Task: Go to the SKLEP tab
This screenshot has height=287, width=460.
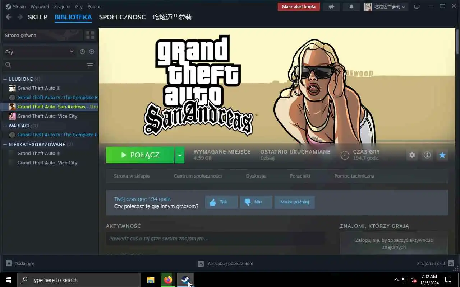Action: (38, 17)
